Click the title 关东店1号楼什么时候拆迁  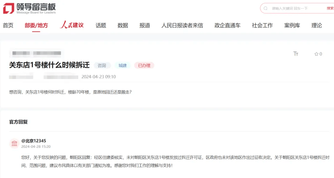pyautogui.click(x=49, y=65)
